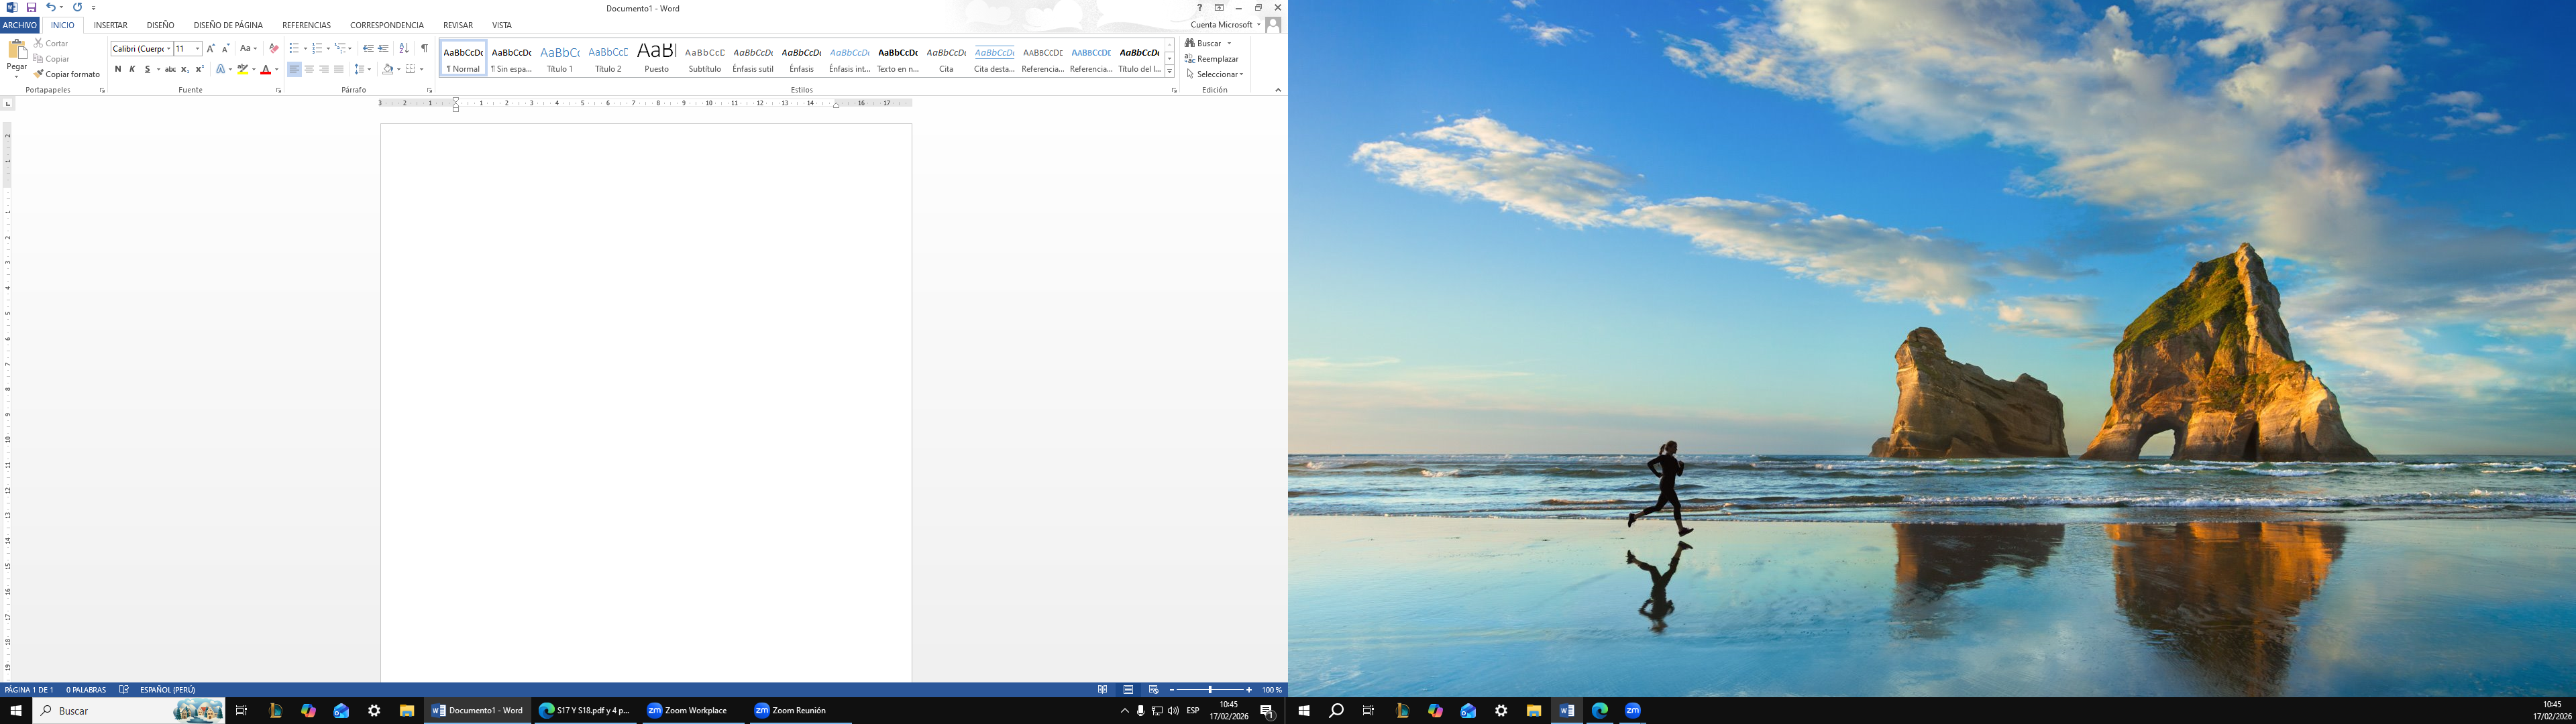2576x724 pixels.
Task: Toggle strikethrough (abc) formatting
Action: pyautogui.click(x=170, y=69)
